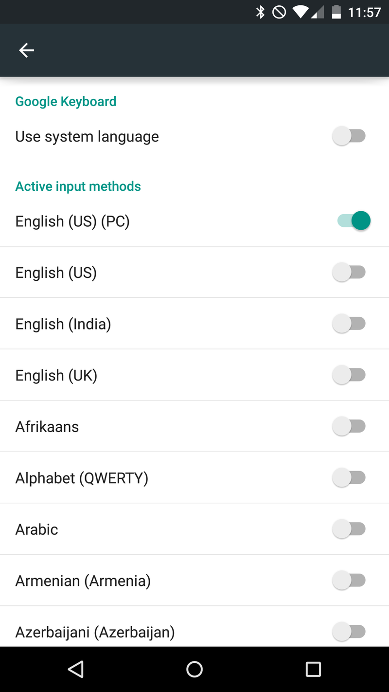Enable the English (US) keyboard switch

(349, 273)
